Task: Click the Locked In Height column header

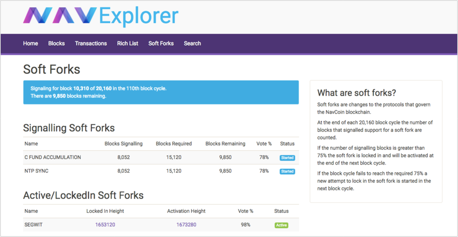Action: (105, 211)
